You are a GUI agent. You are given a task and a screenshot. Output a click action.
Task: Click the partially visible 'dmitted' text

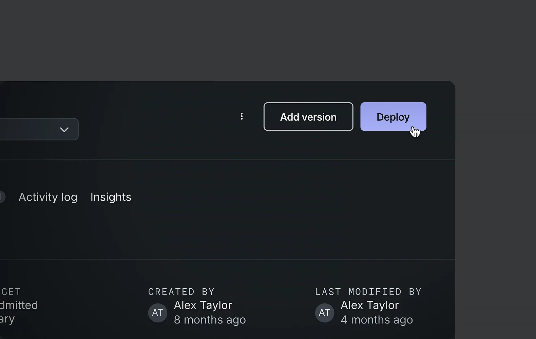(x=19, y=305)
